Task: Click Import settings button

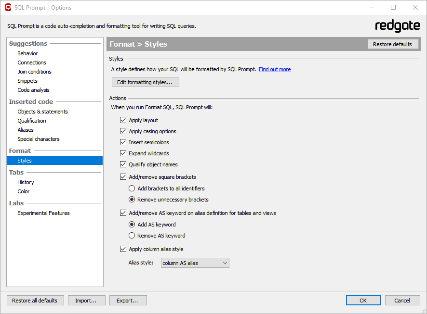Action: click(87, 301)
